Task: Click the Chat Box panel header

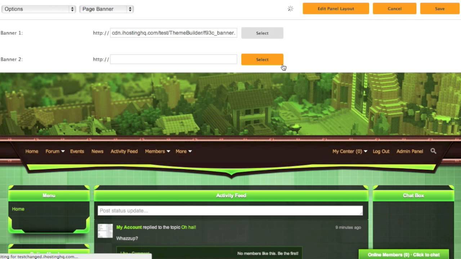Action: click(x=413, y=195)
